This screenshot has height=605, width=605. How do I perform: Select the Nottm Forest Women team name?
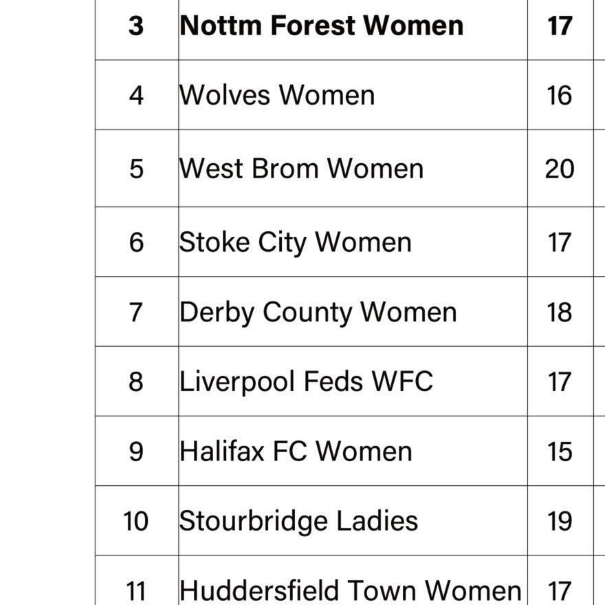(x=322, y=26)
